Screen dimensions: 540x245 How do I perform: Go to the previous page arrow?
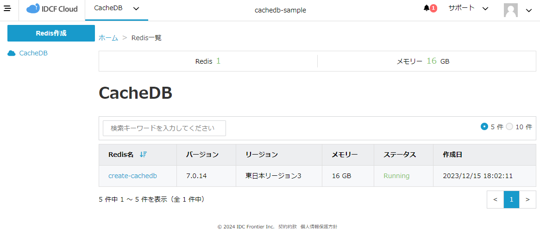pyautogui.click(x=495, y=199)
